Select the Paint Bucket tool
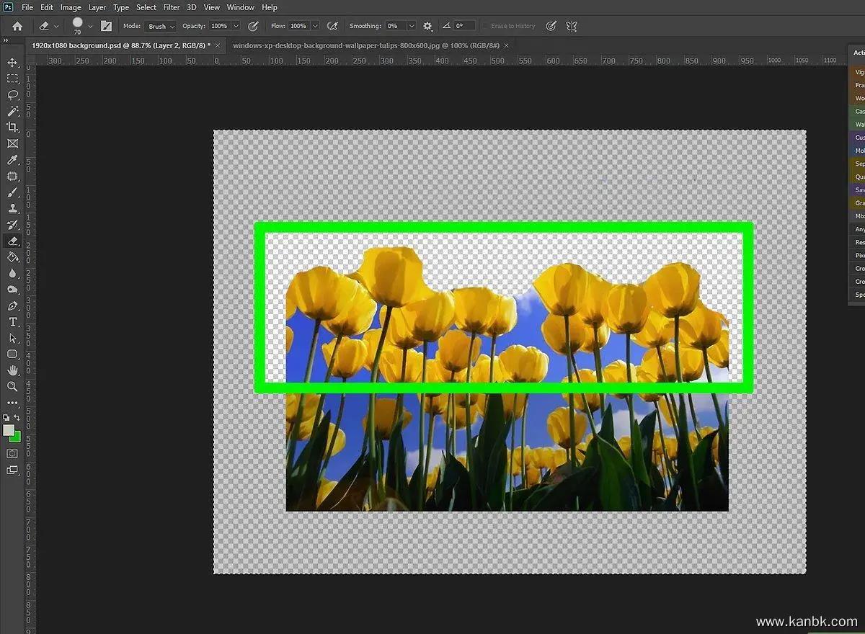 pyautogui.click(x=12, y=257)
